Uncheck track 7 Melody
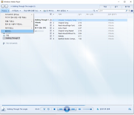The height and width of the screenshot is (115, 134). point(51,36)
